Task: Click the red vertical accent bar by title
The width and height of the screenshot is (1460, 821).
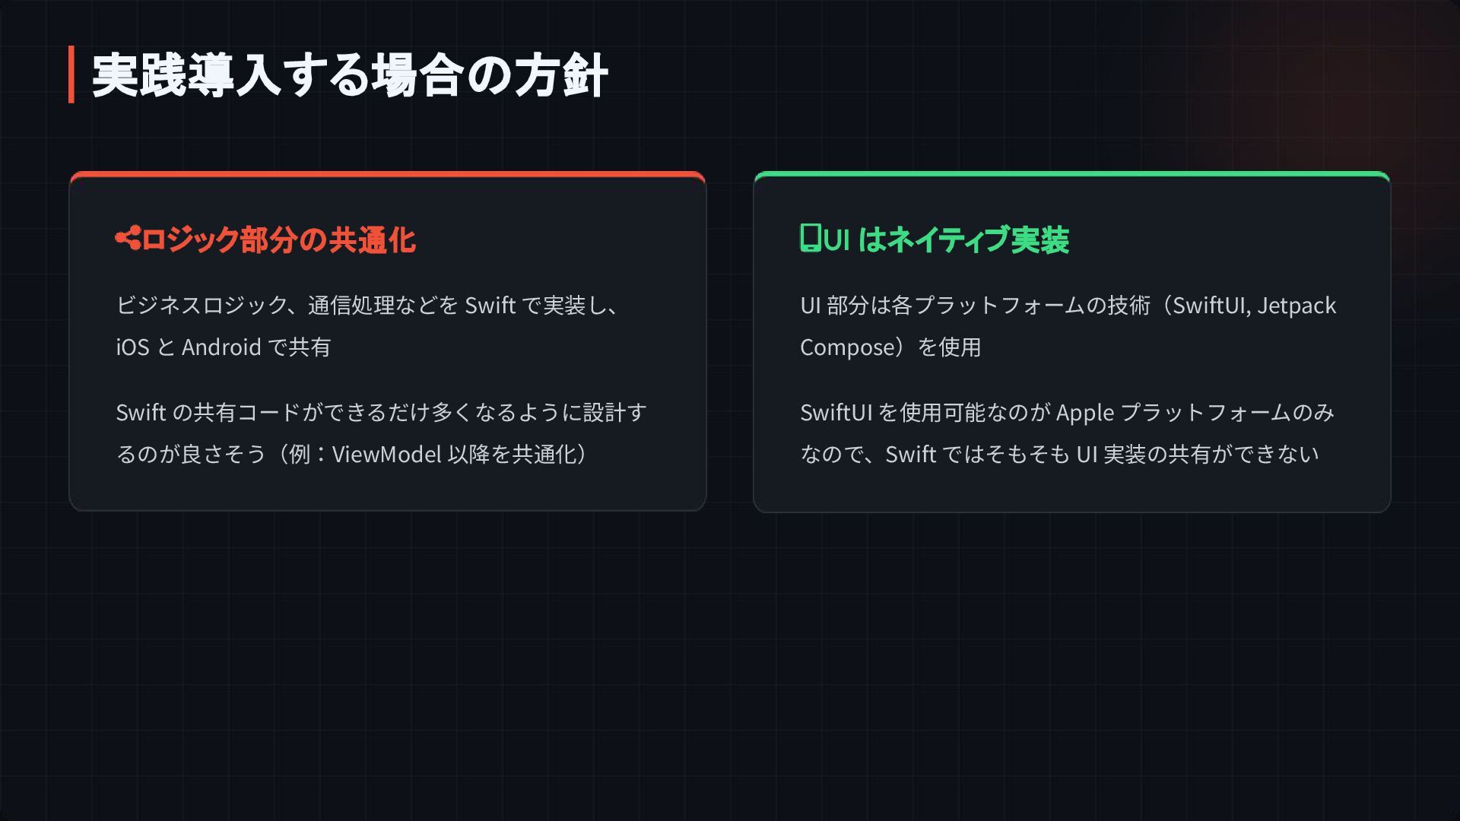Action: tap(71, 74)
